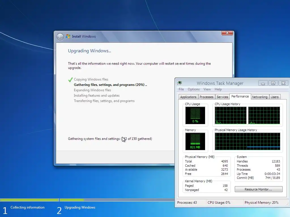Click the CPU Usage 0 % meter

[195, 115]
